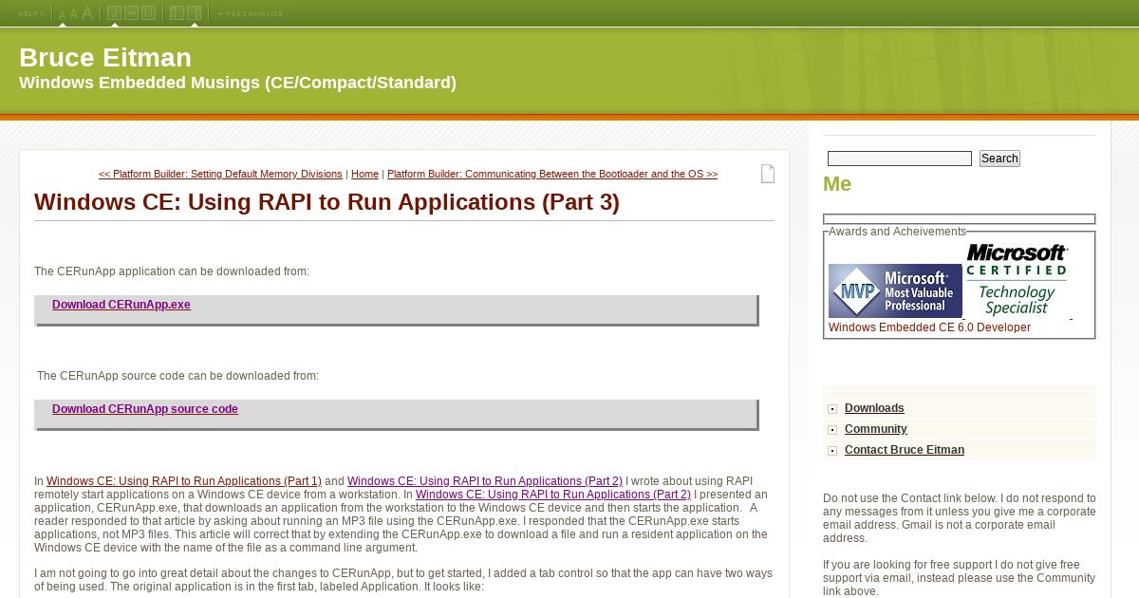Go to the Home link
The image size is (1139, 598).
tap(364, 175)
